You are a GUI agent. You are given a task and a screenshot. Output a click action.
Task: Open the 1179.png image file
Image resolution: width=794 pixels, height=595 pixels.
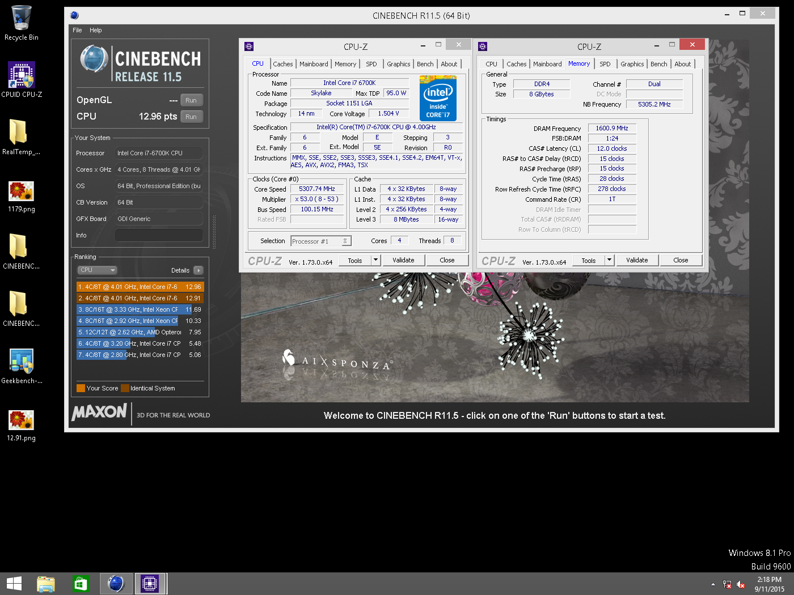click(x=22, y=196)
